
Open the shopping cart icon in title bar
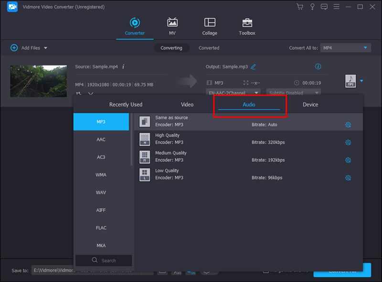[x=300, y=7]
